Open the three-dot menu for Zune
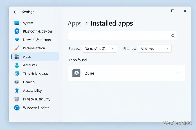This screenshot has height=130, width=196. click(x=178, y=73)
